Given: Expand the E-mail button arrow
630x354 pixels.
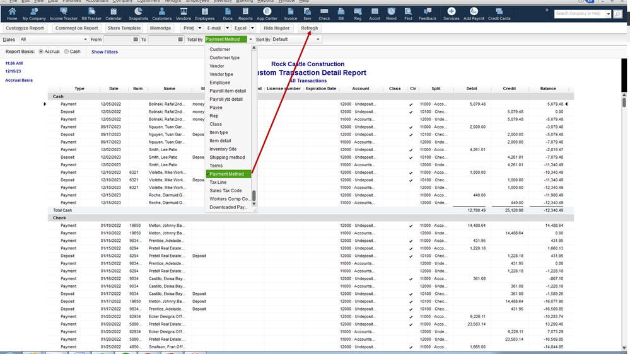Looking at the screenshot, I should click(x=227, y=28).
